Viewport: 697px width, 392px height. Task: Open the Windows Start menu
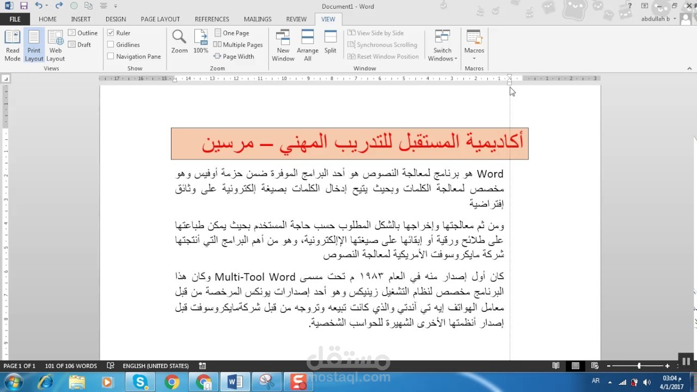[x=13, y=382]
